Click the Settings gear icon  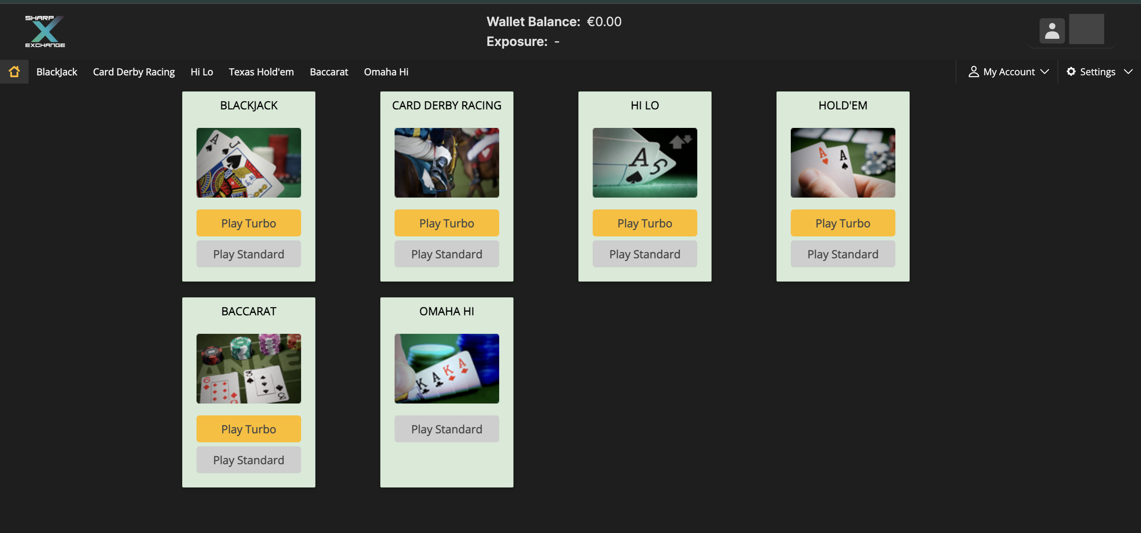pos(1070,72)
